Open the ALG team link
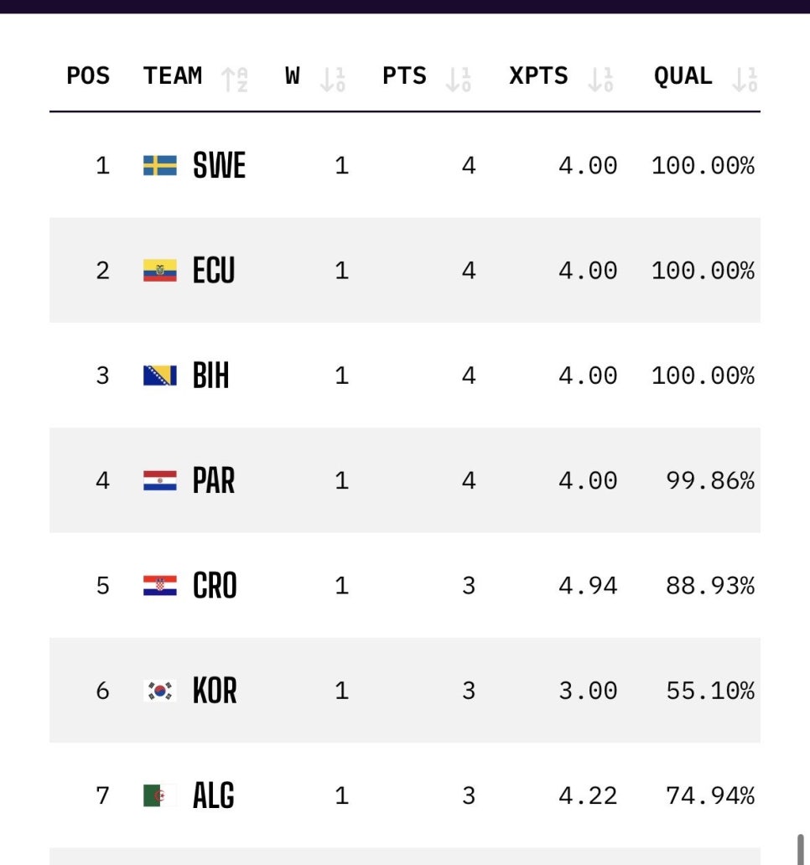Image resolution: width=810 pixels, height=865 pixels. [214, 795]
